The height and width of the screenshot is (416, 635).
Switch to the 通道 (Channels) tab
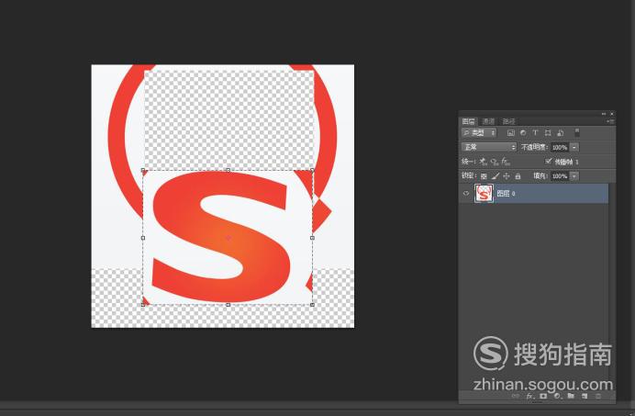coord(488,121)
